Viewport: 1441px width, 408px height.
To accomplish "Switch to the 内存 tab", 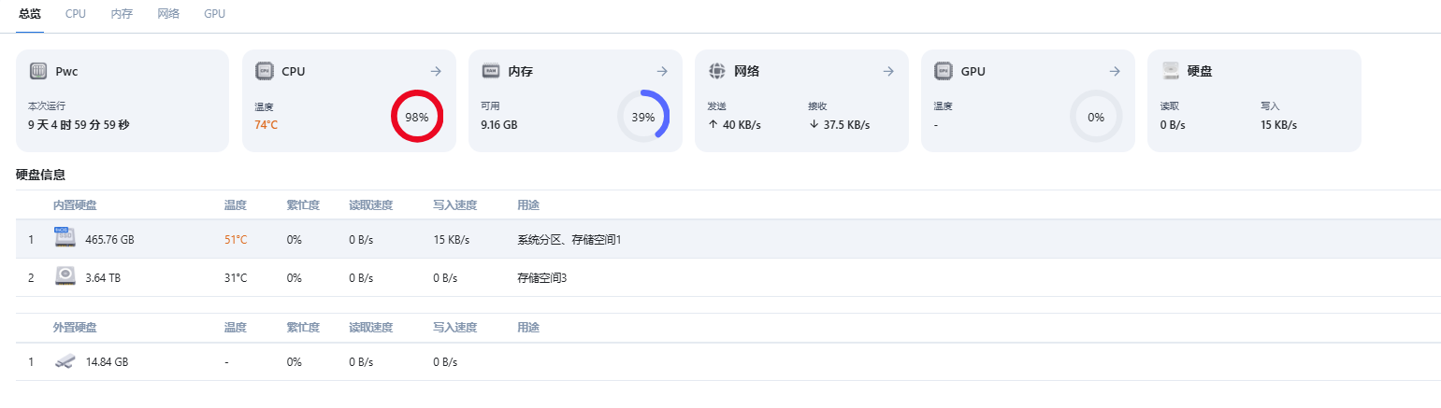I will point(122,14).
